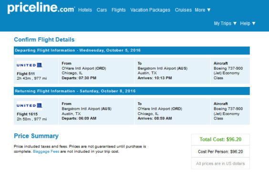Open Cruises from the top navigation
This screenshot has width=269, height=180.
(183, 10)
